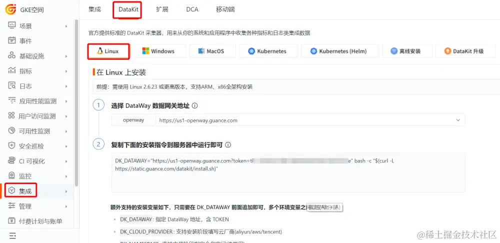Click the 事件 calendar icon
This screenshot has height=243, width=500.
click(x=12, y=41)
